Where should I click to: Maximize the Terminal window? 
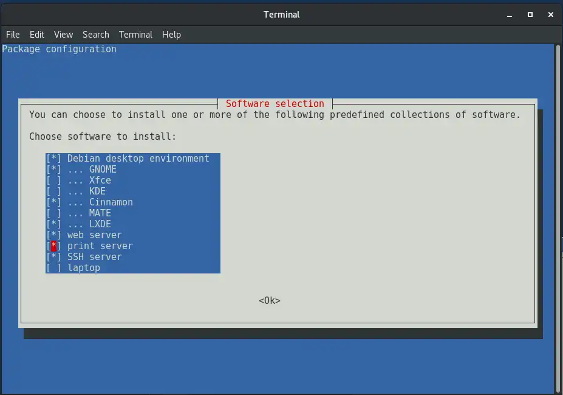pyautogui.click(x=530, y=15)
